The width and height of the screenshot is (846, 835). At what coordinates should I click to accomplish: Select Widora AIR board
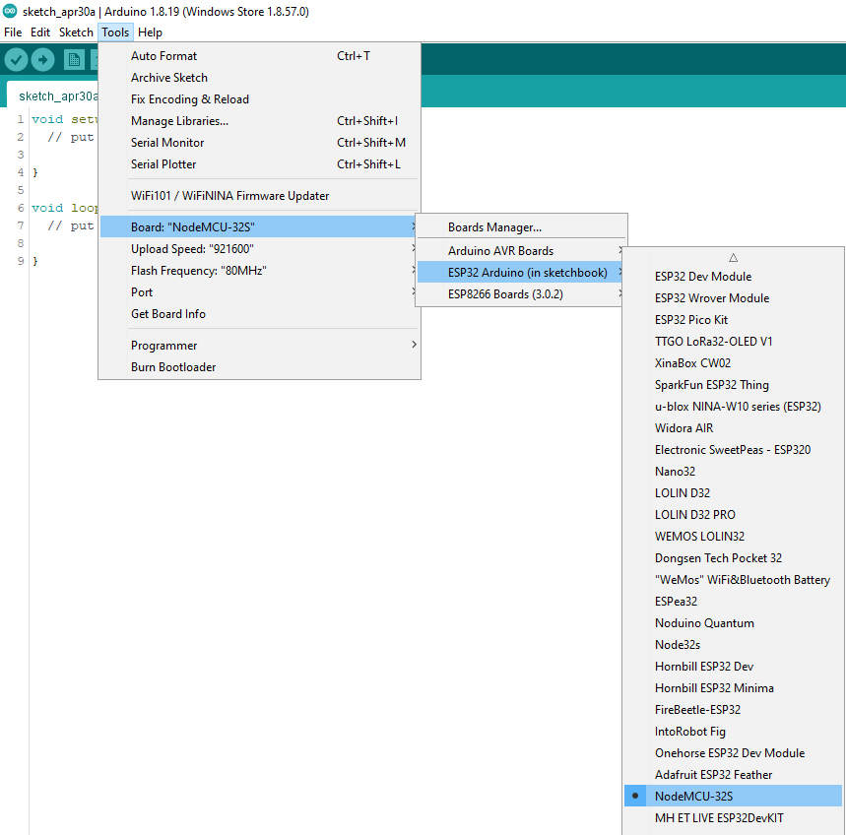click(x=733, y=427)
